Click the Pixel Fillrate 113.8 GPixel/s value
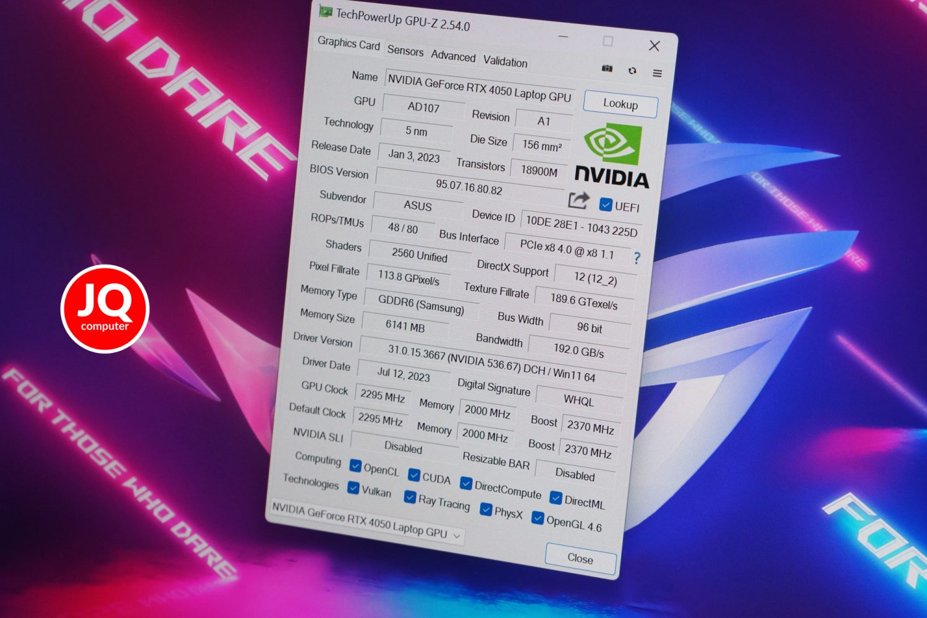This screenshot has height=618, width=927. click(x=408, y=278)
